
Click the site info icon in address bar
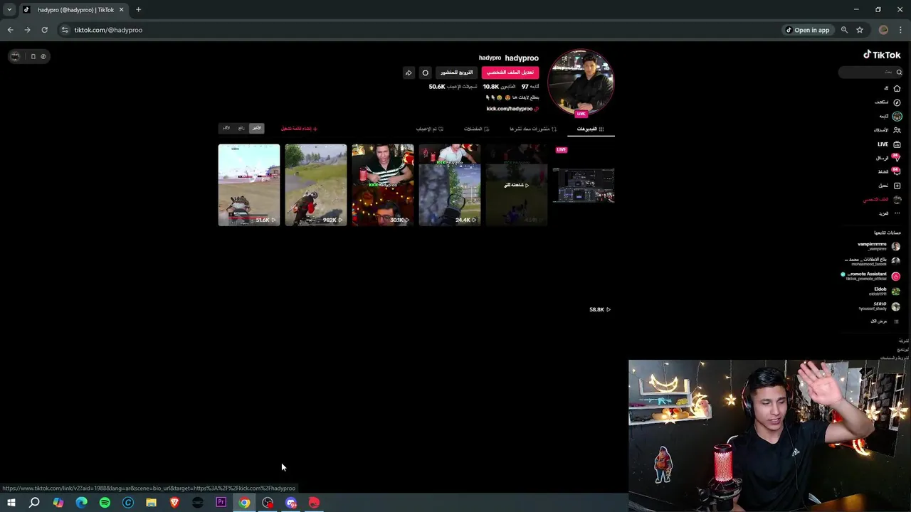tap(65, 30)
